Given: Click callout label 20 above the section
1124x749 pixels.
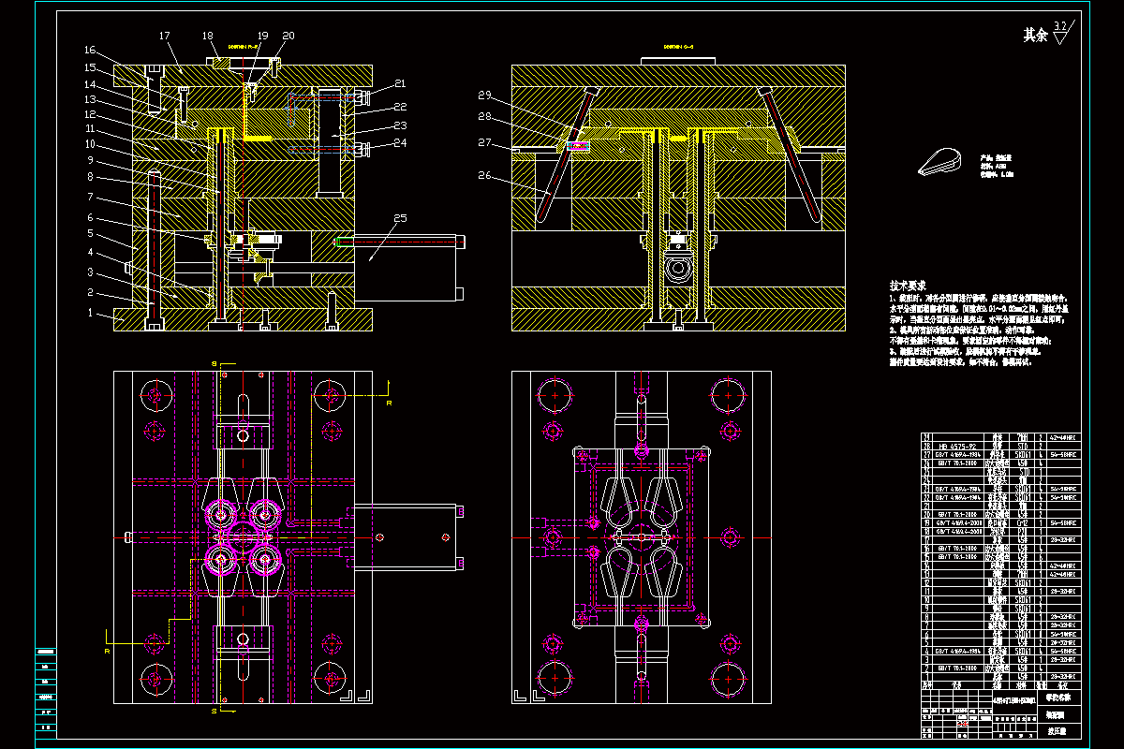Looking at the screenshot, I should click(x=288, y=36).
